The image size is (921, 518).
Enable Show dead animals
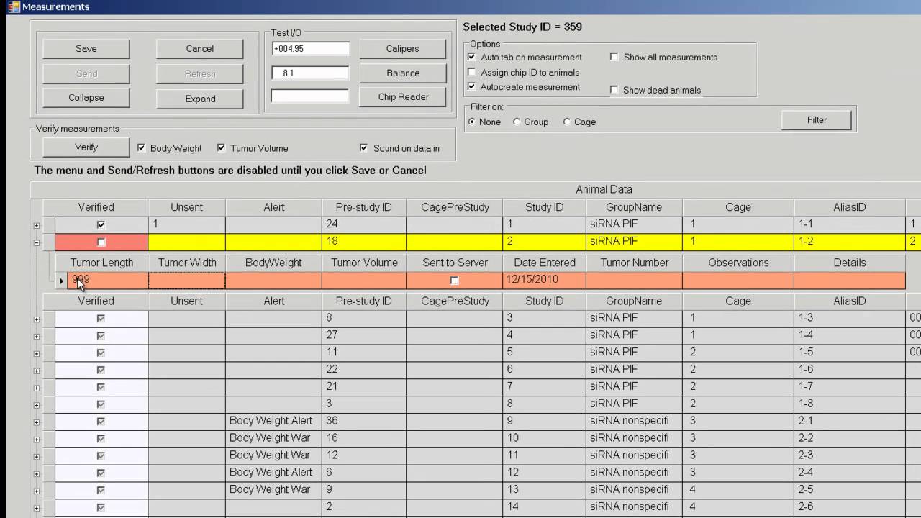(614, 90)
